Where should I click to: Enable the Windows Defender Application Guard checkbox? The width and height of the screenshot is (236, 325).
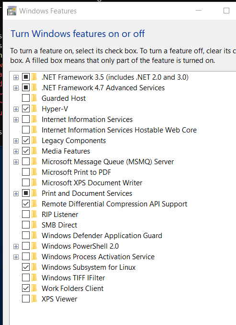coord(26,235)
